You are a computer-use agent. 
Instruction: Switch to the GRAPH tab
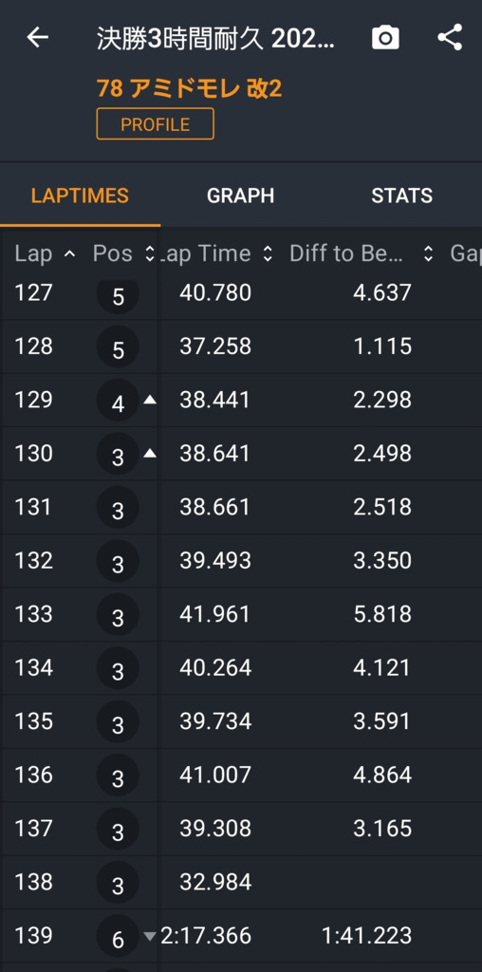pyautogui.click(x=240, y=196)
